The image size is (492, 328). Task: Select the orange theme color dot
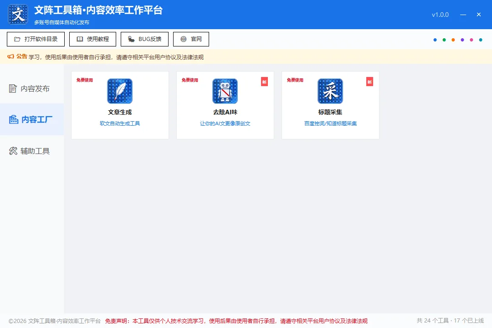click(x=453, y=40)
